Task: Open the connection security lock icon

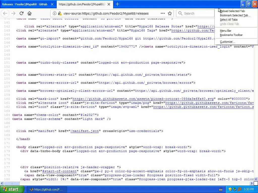Action: (x=60, y=14)
